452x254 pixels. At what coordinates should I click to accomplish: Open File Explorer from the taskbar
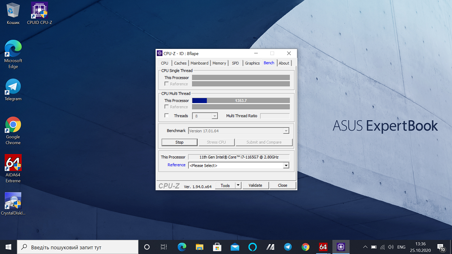pos(199,247)
